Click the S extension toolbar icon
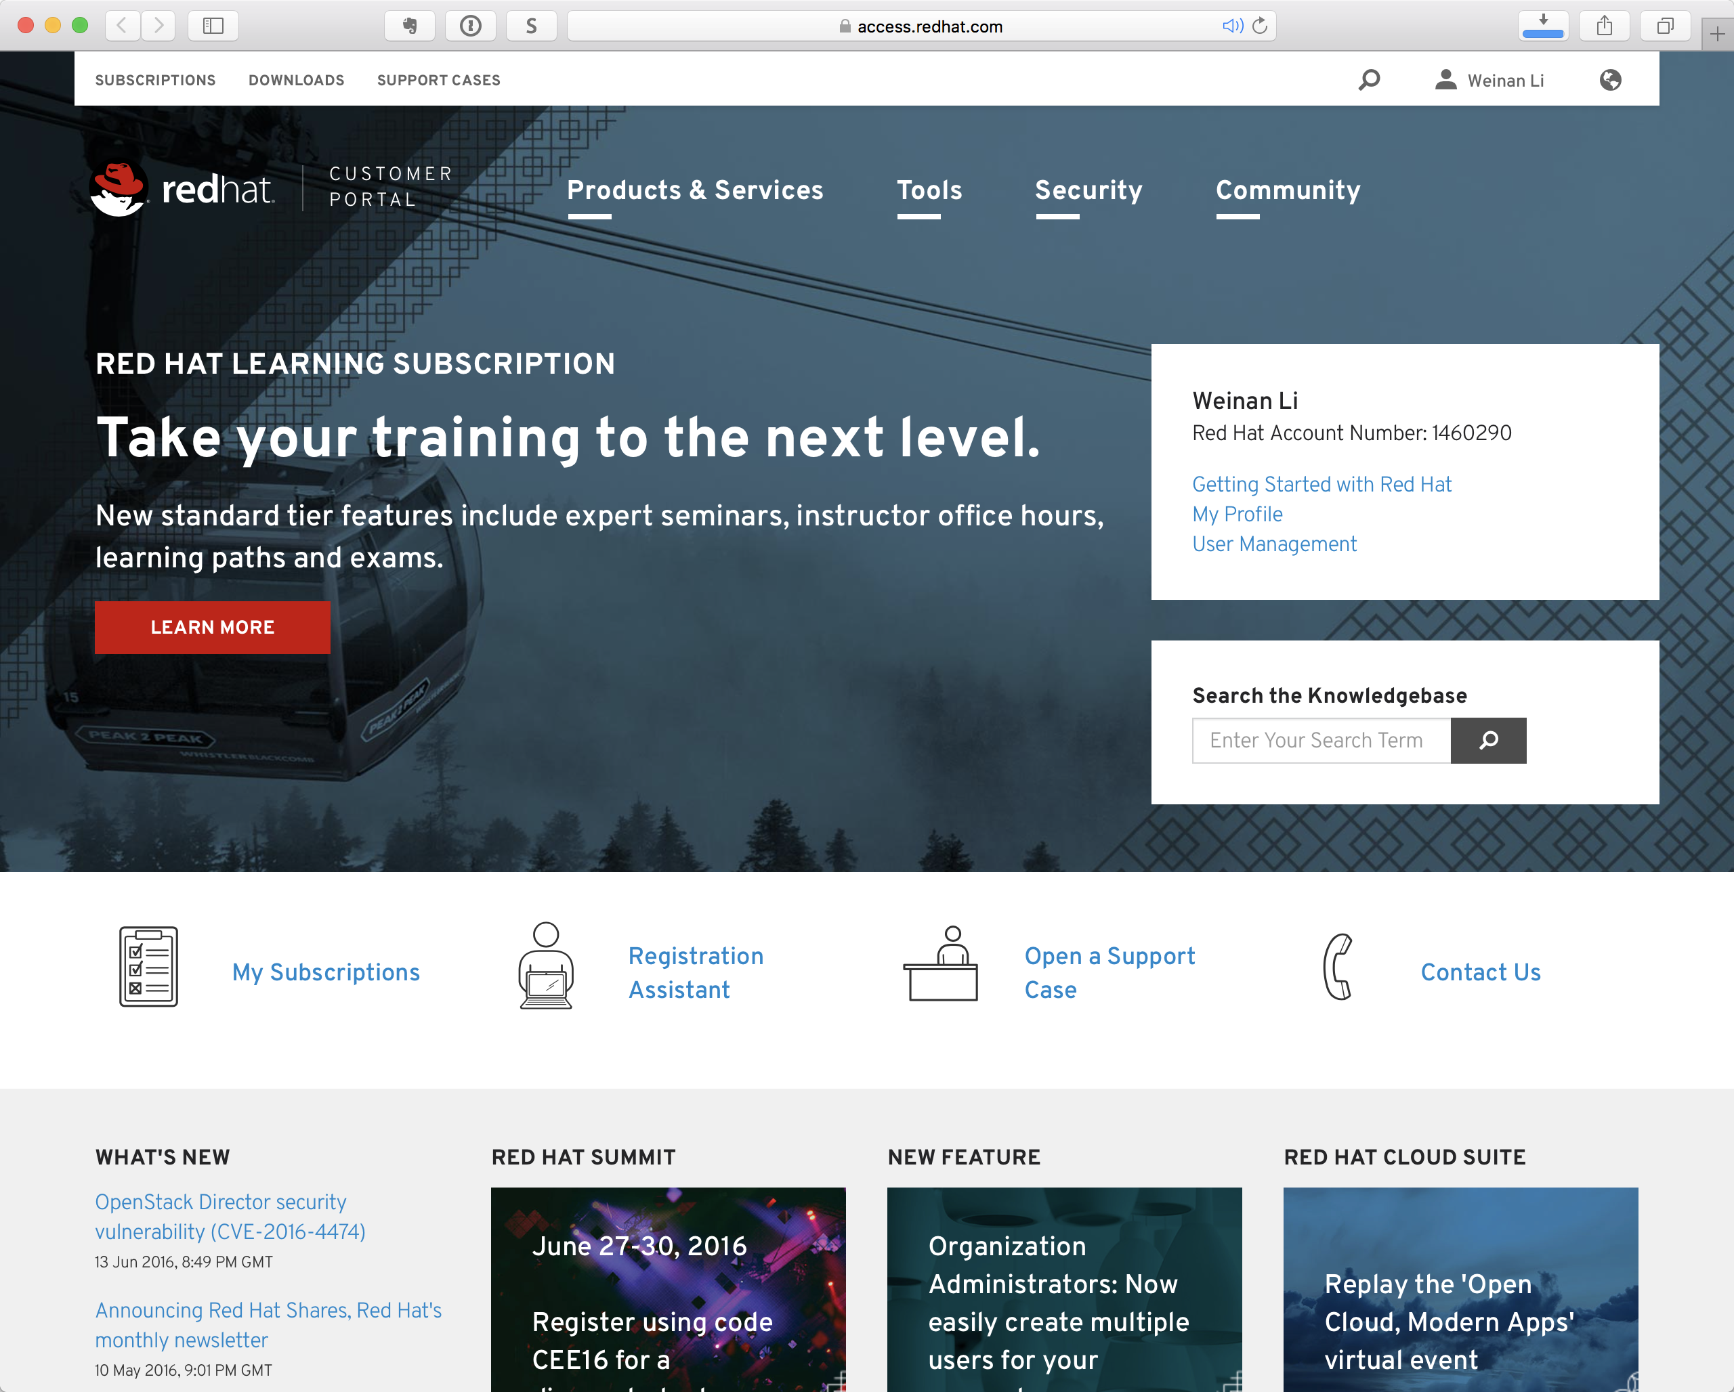Viewport: 1734px width, 1392px height. pos(531,26)
